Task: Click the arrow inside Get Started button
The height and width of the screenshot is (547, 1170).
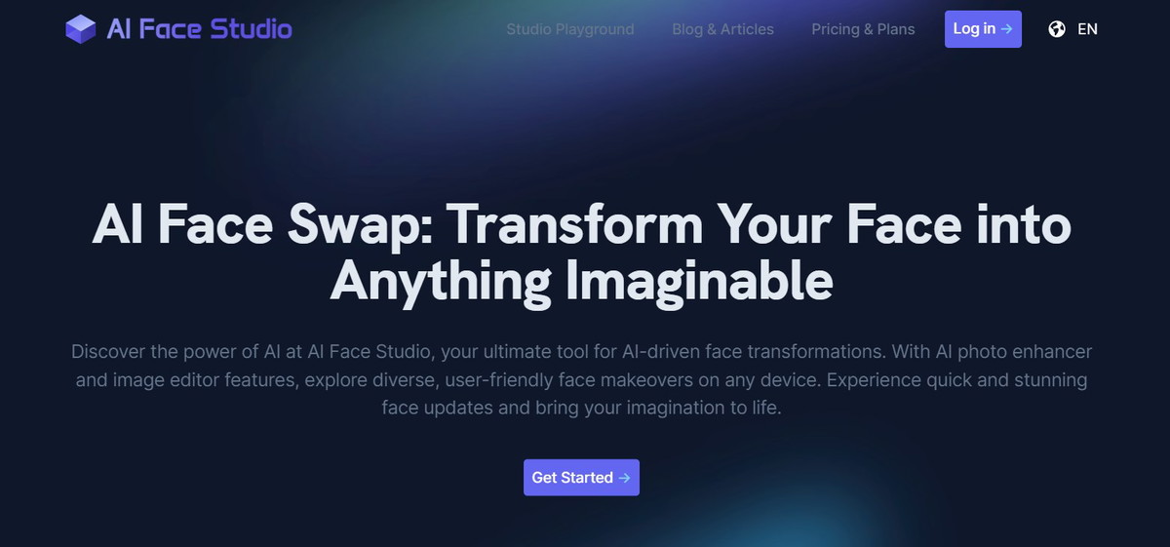Action: (624, 478)
